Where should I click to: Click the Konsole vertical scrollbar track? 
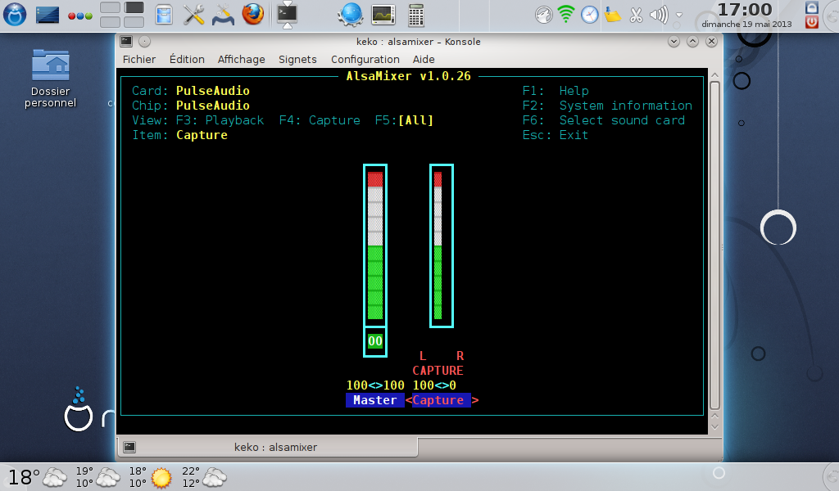click(x=714, y=245)
